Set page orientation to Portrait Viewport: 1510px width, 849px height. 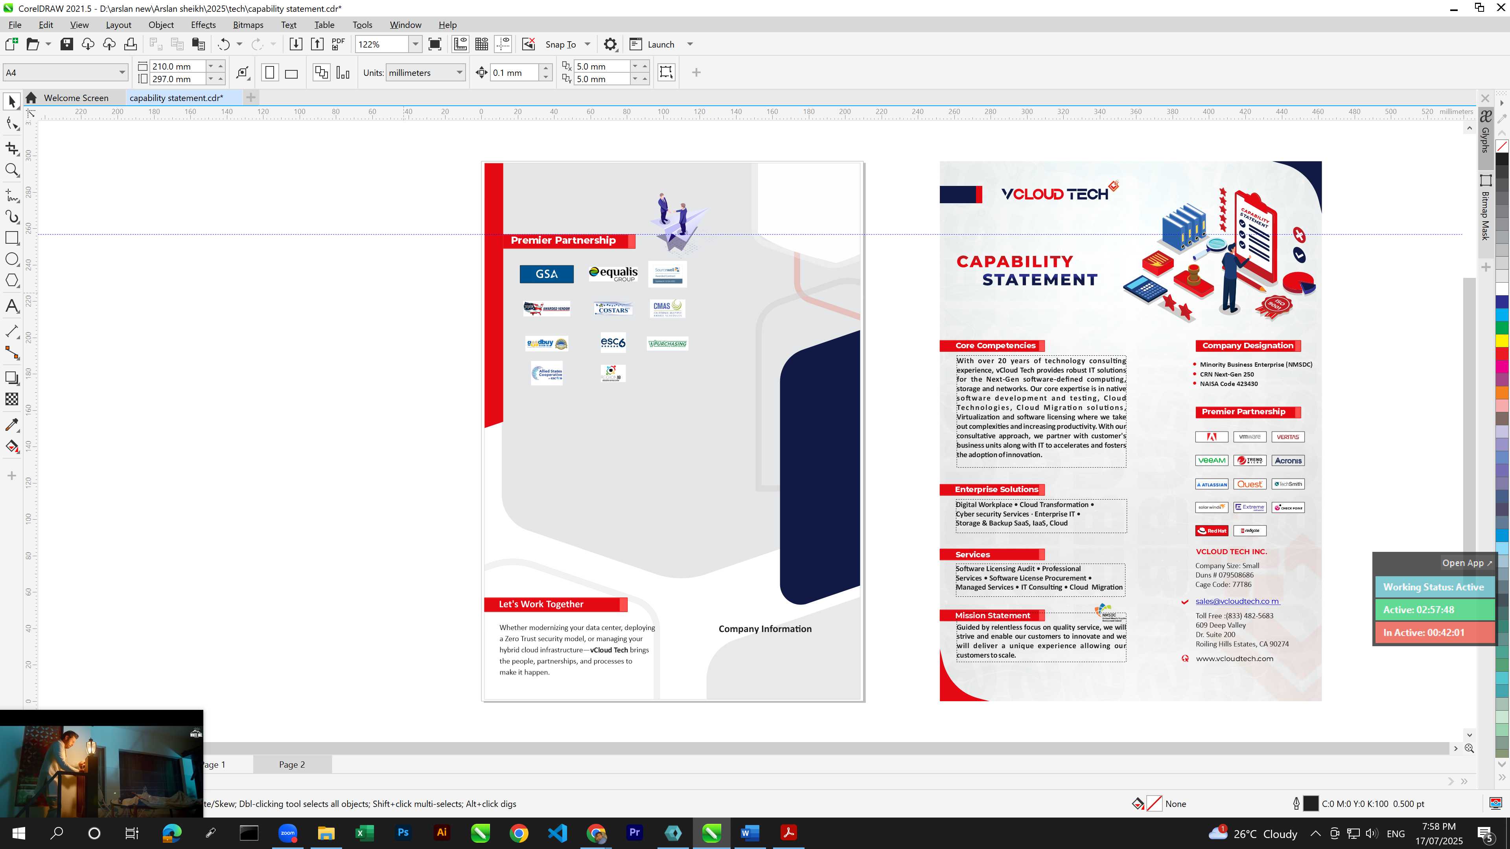coord(270,73)
